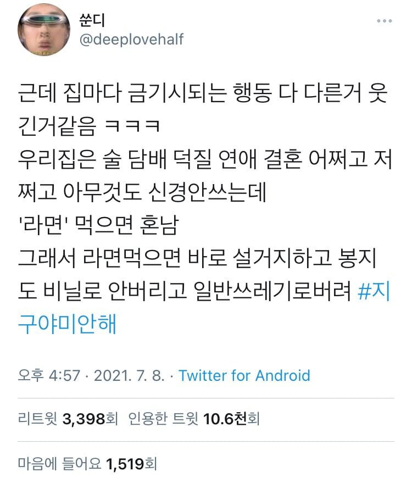Open the #지 hashtag start on line end
Screen dimensions: 412x477
pyautogui.click(x=374, y=291)
